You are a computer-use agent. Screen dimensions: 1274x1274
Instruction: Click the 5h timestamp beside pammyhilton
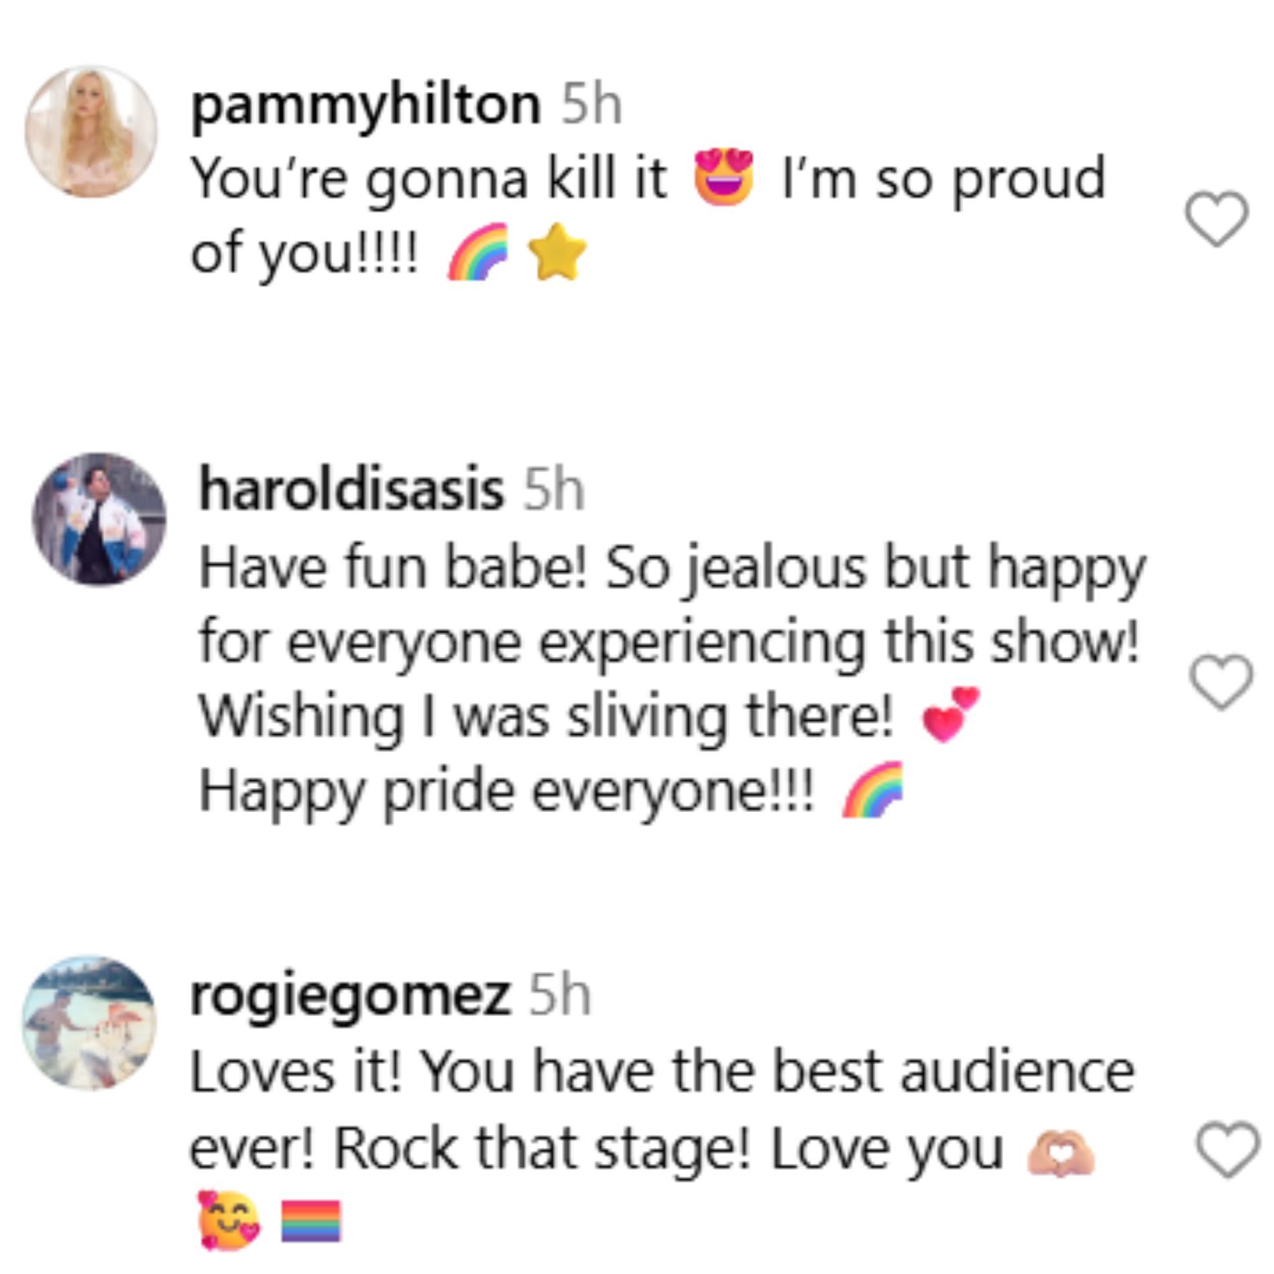591,105
